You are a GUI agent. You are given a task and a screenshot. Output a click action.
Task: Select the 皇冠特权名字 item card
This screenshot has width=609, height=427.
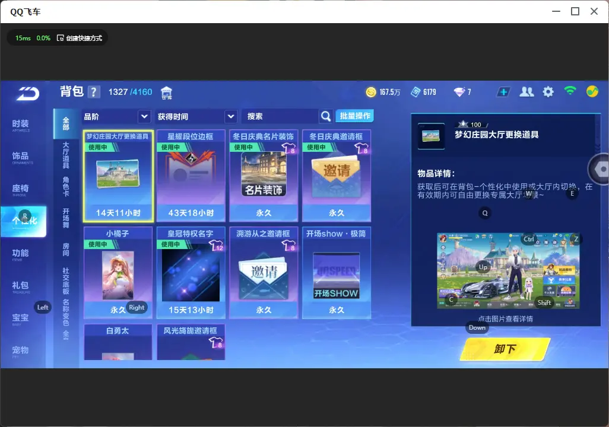191,272
